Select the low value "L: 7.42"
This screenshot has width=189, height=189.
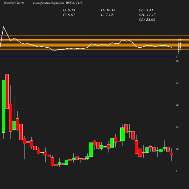pos(107,15)
